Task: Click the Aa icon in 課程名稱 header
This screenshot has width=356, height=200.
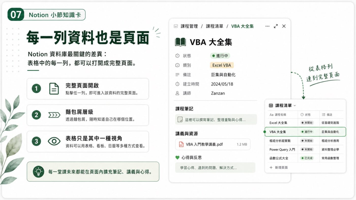Action: 272,115
